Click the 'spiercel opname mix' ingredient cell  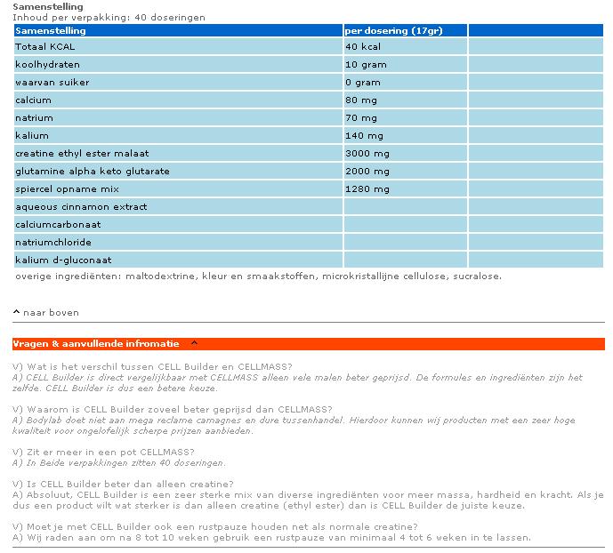(x=67, y=188)
